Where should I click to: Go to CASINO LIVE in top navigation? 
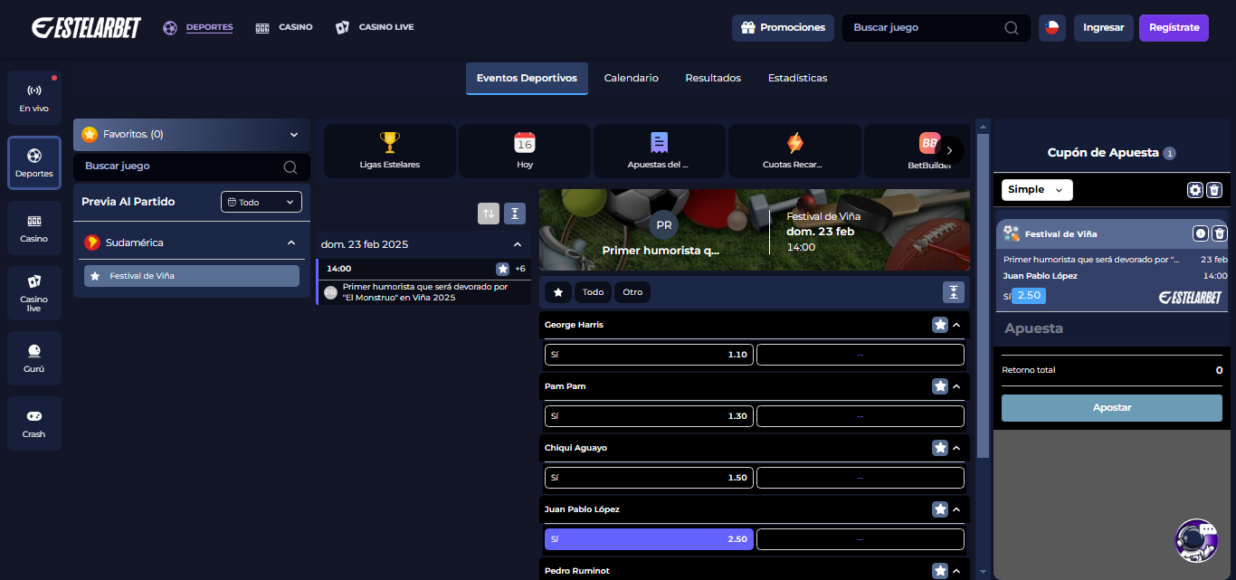(375, 28)
